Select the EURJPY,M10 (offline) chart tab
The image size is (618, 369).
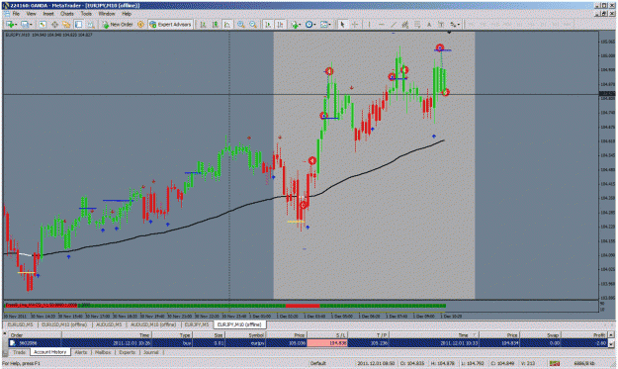239,324
